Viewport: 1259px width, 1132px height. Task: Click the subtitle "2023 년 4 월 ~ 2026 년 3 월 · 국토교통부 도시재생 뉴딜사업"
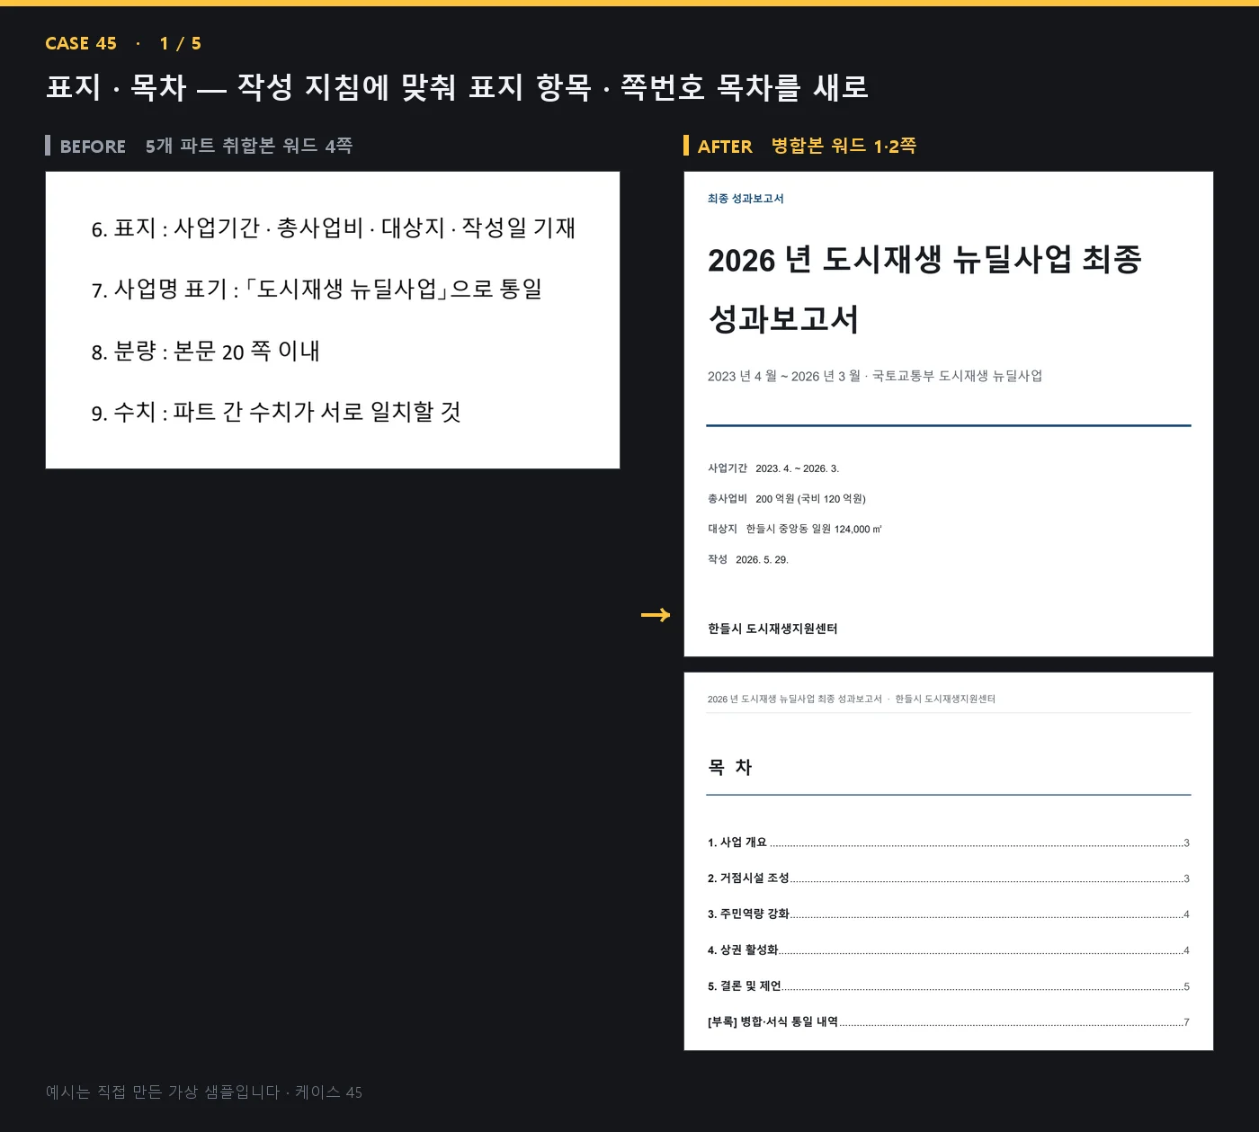[875, 376]
